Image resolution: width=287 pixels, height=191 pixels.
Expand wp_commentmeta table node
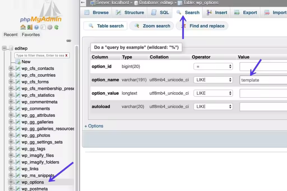[x=11, y=102]
